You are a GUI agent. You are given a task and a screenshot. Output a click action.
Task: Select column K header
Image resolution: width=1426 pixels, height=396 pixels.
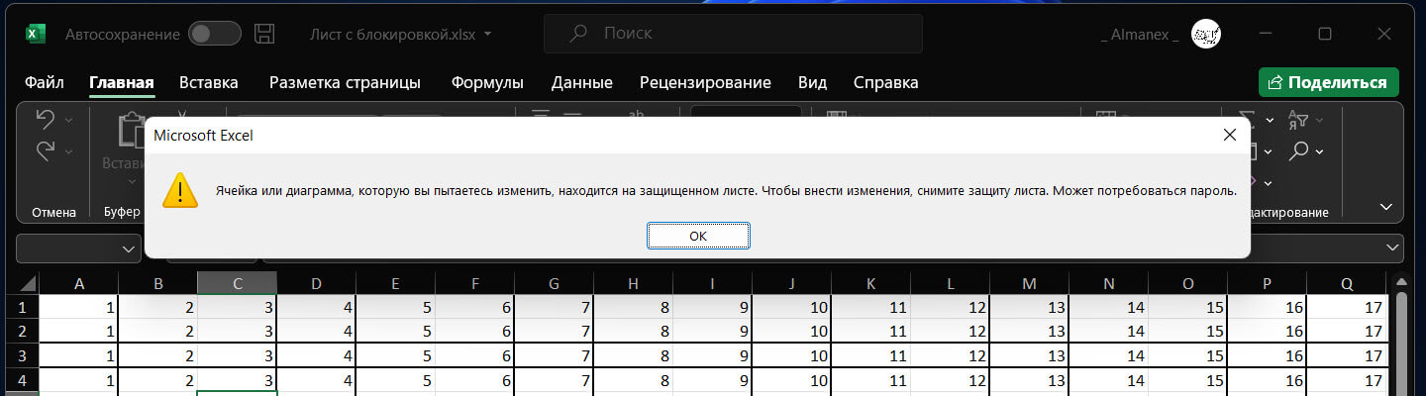871,284
